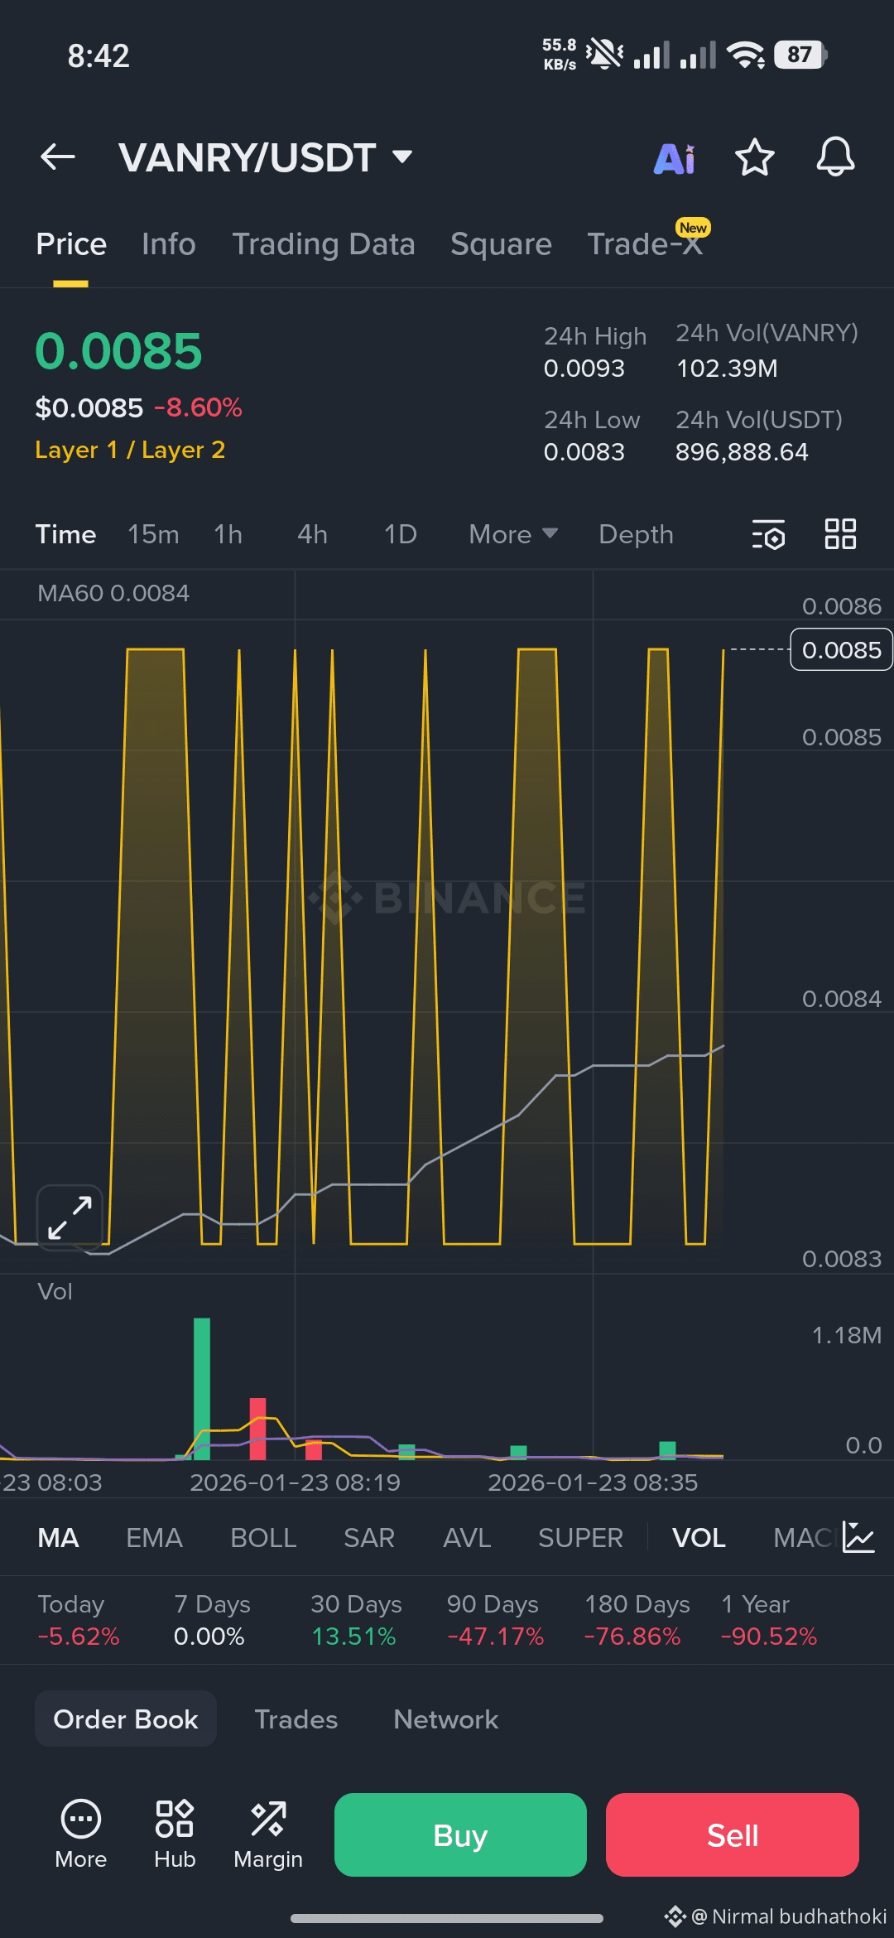
Task: Open the Order Book section
Action: (126, 1719)
